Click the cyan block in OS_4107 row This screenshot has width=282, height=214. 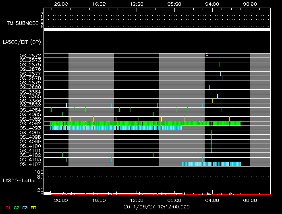tap(211, 164)
